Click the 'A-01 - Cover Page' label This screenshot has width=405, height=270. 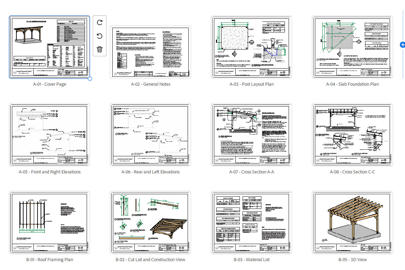click(49, 84)
